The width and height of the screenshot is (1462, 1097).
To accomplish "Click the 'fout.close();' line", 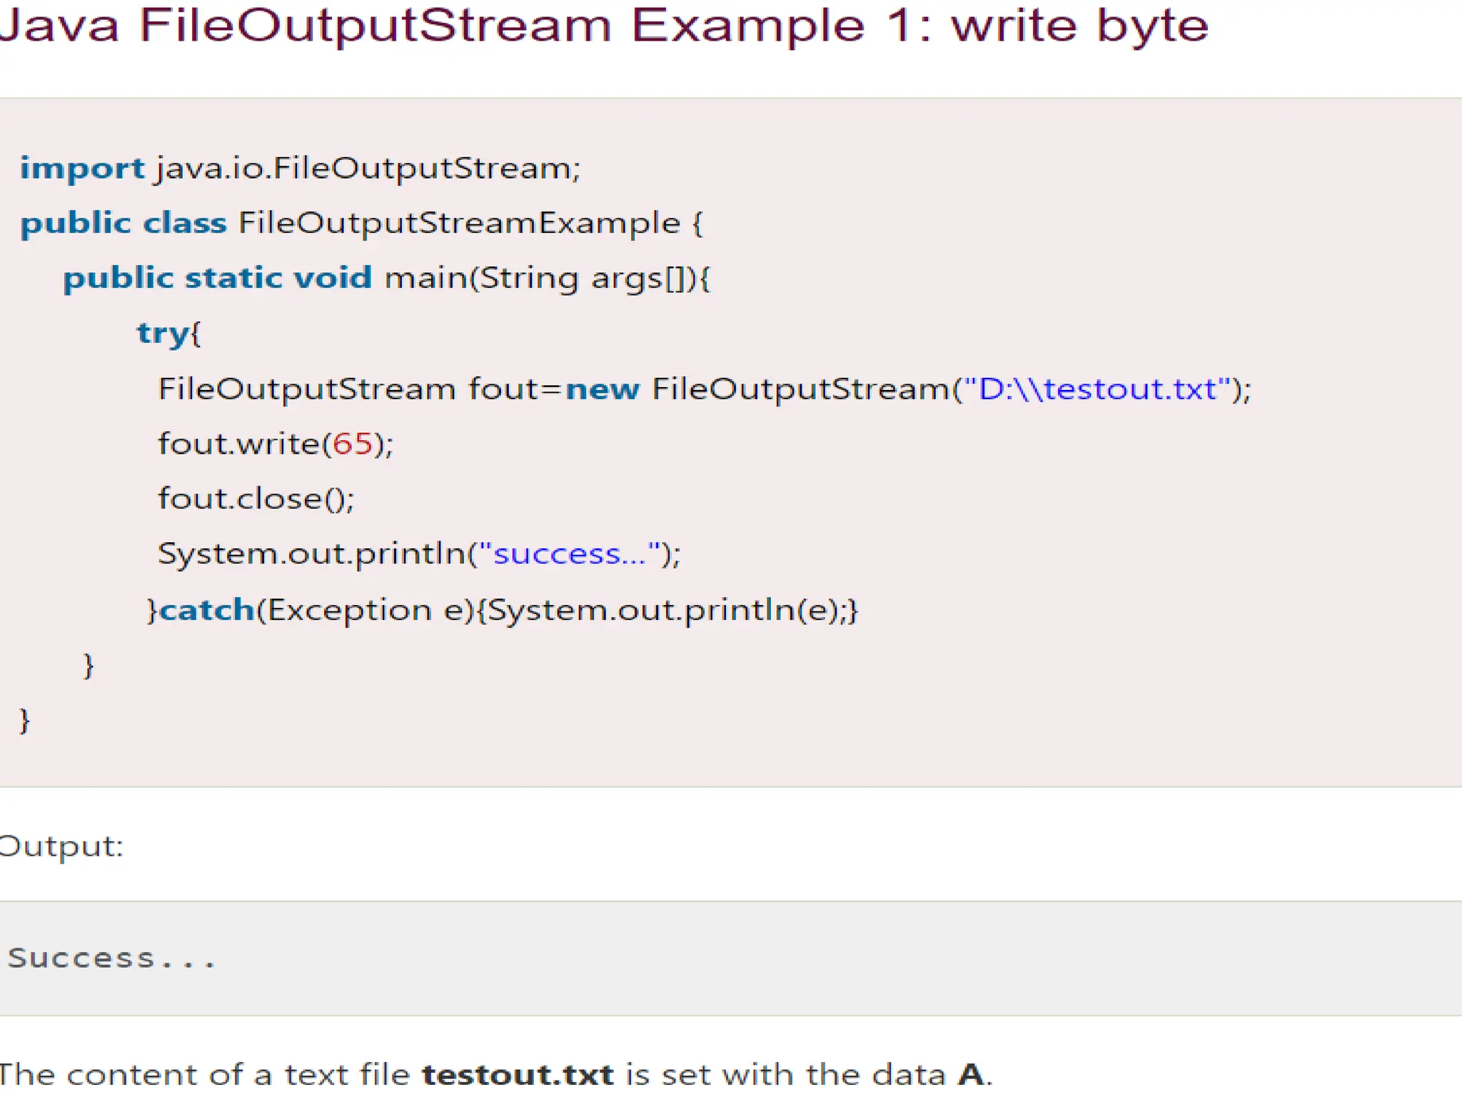I will coord(256,499).
